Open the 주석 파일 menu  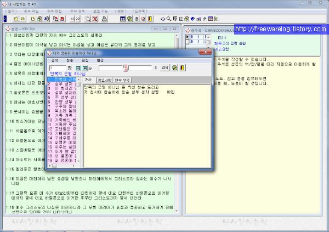click(31, 11)
